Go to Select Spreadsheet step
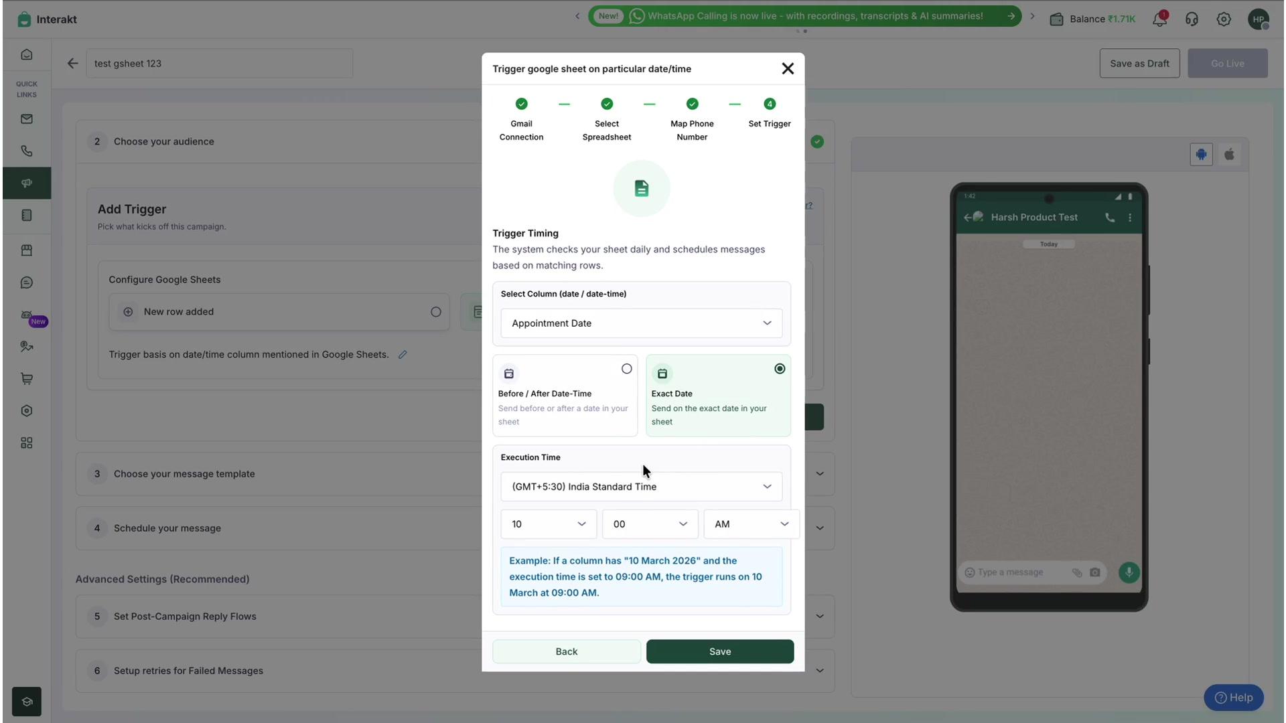This screenshot has width=1286, height=723. pos(607,119)
